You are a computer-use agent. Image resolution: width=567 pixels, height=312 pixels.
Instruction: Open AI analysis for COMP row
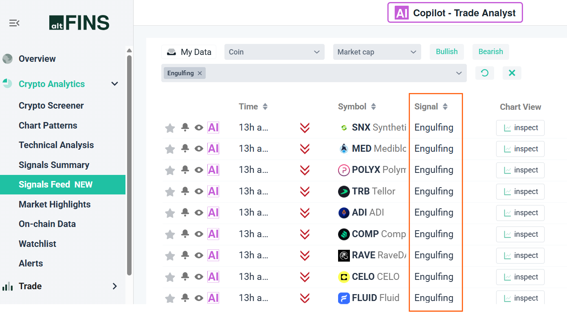213,234
